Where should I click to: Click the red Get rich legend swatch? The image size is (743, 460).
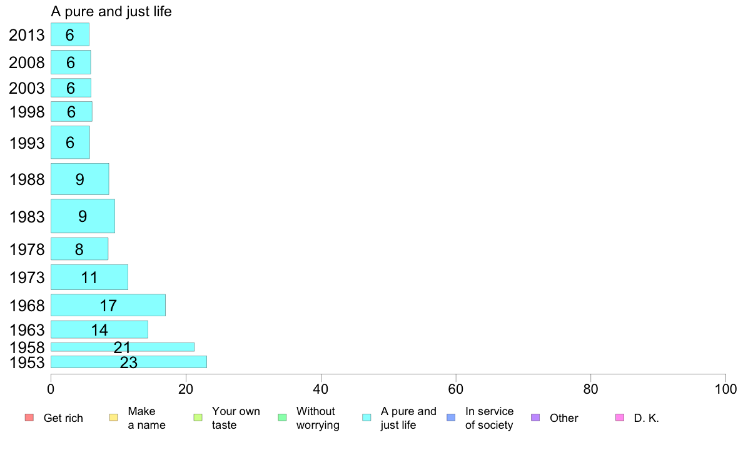click(29, 417)
